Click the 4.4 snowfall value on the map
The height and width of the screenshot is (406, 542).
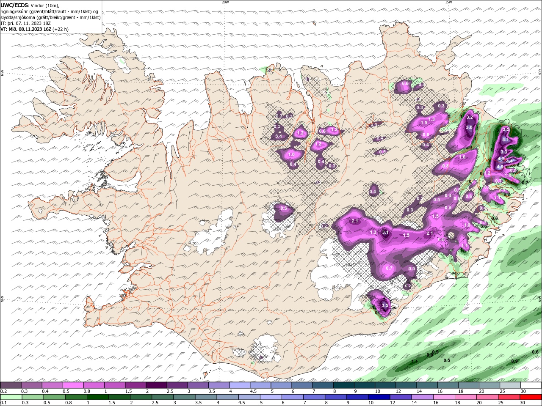[509, 161]
